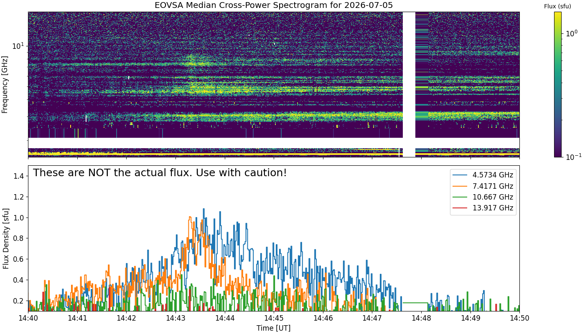Click the caution warning text in plot

(160, 172)
